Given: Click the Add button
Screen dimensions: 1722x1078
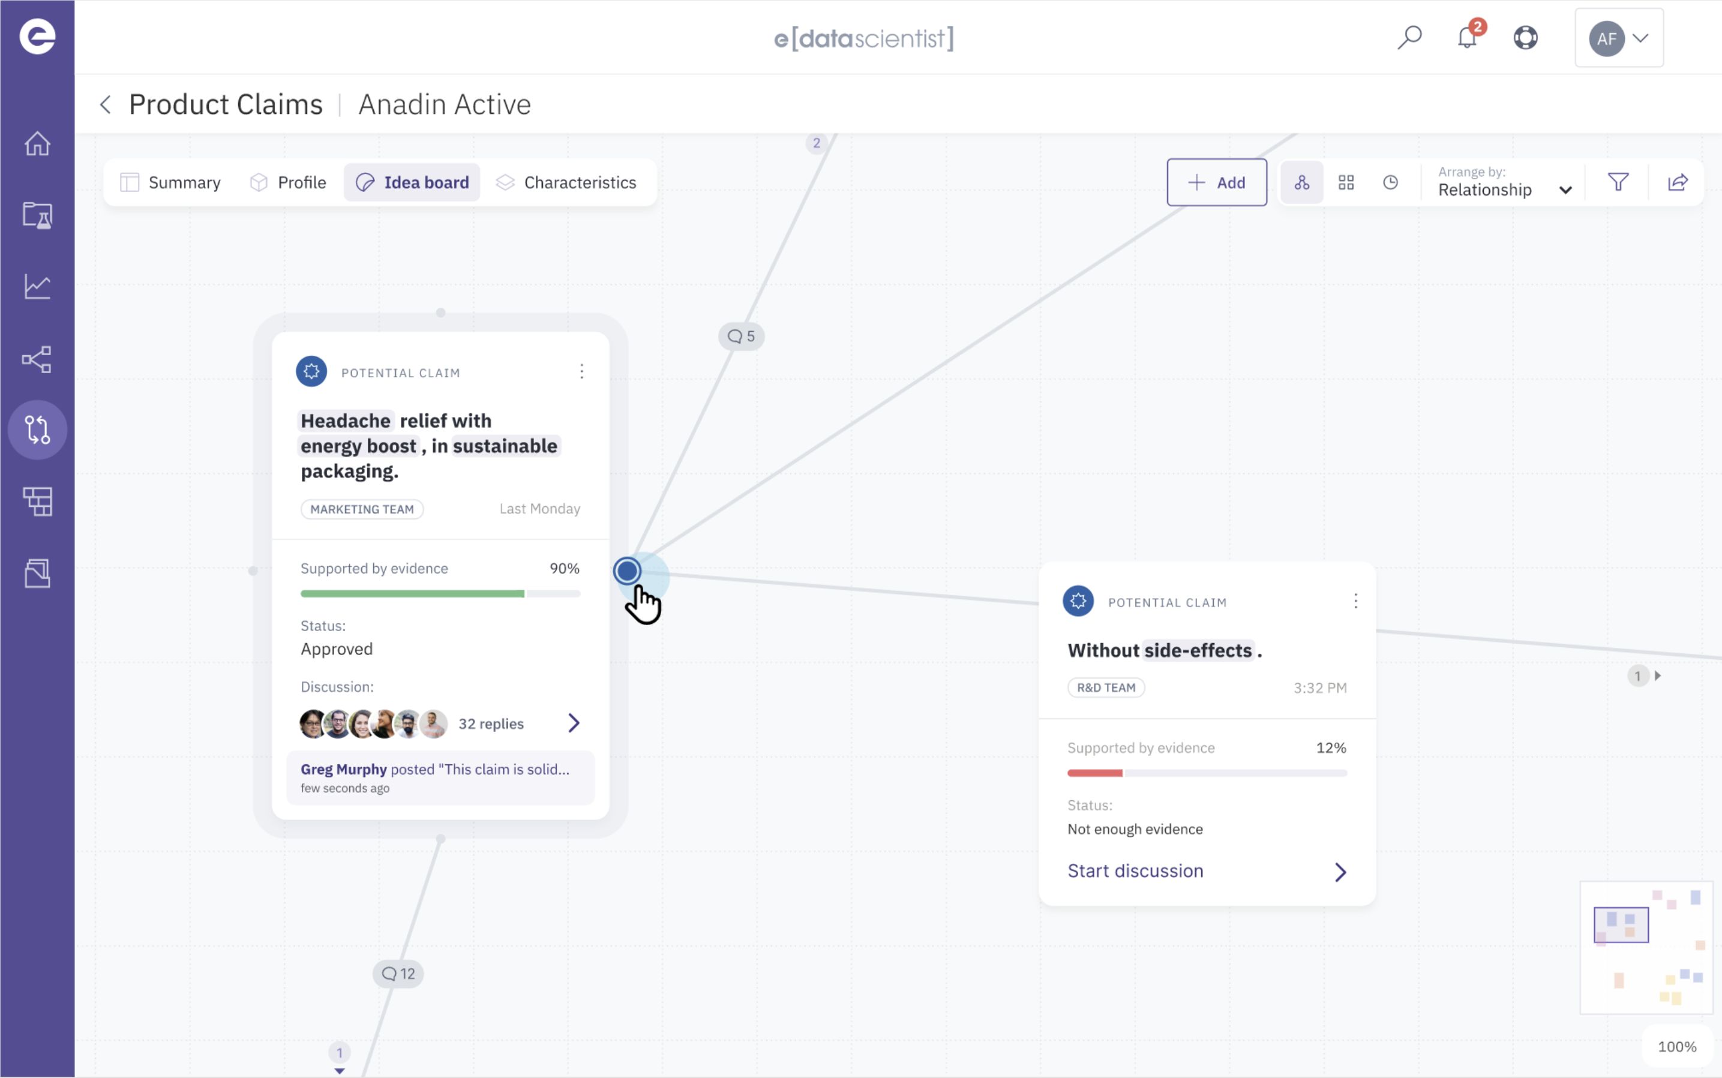Looking at the screenshot, I should coord(1216,182).
